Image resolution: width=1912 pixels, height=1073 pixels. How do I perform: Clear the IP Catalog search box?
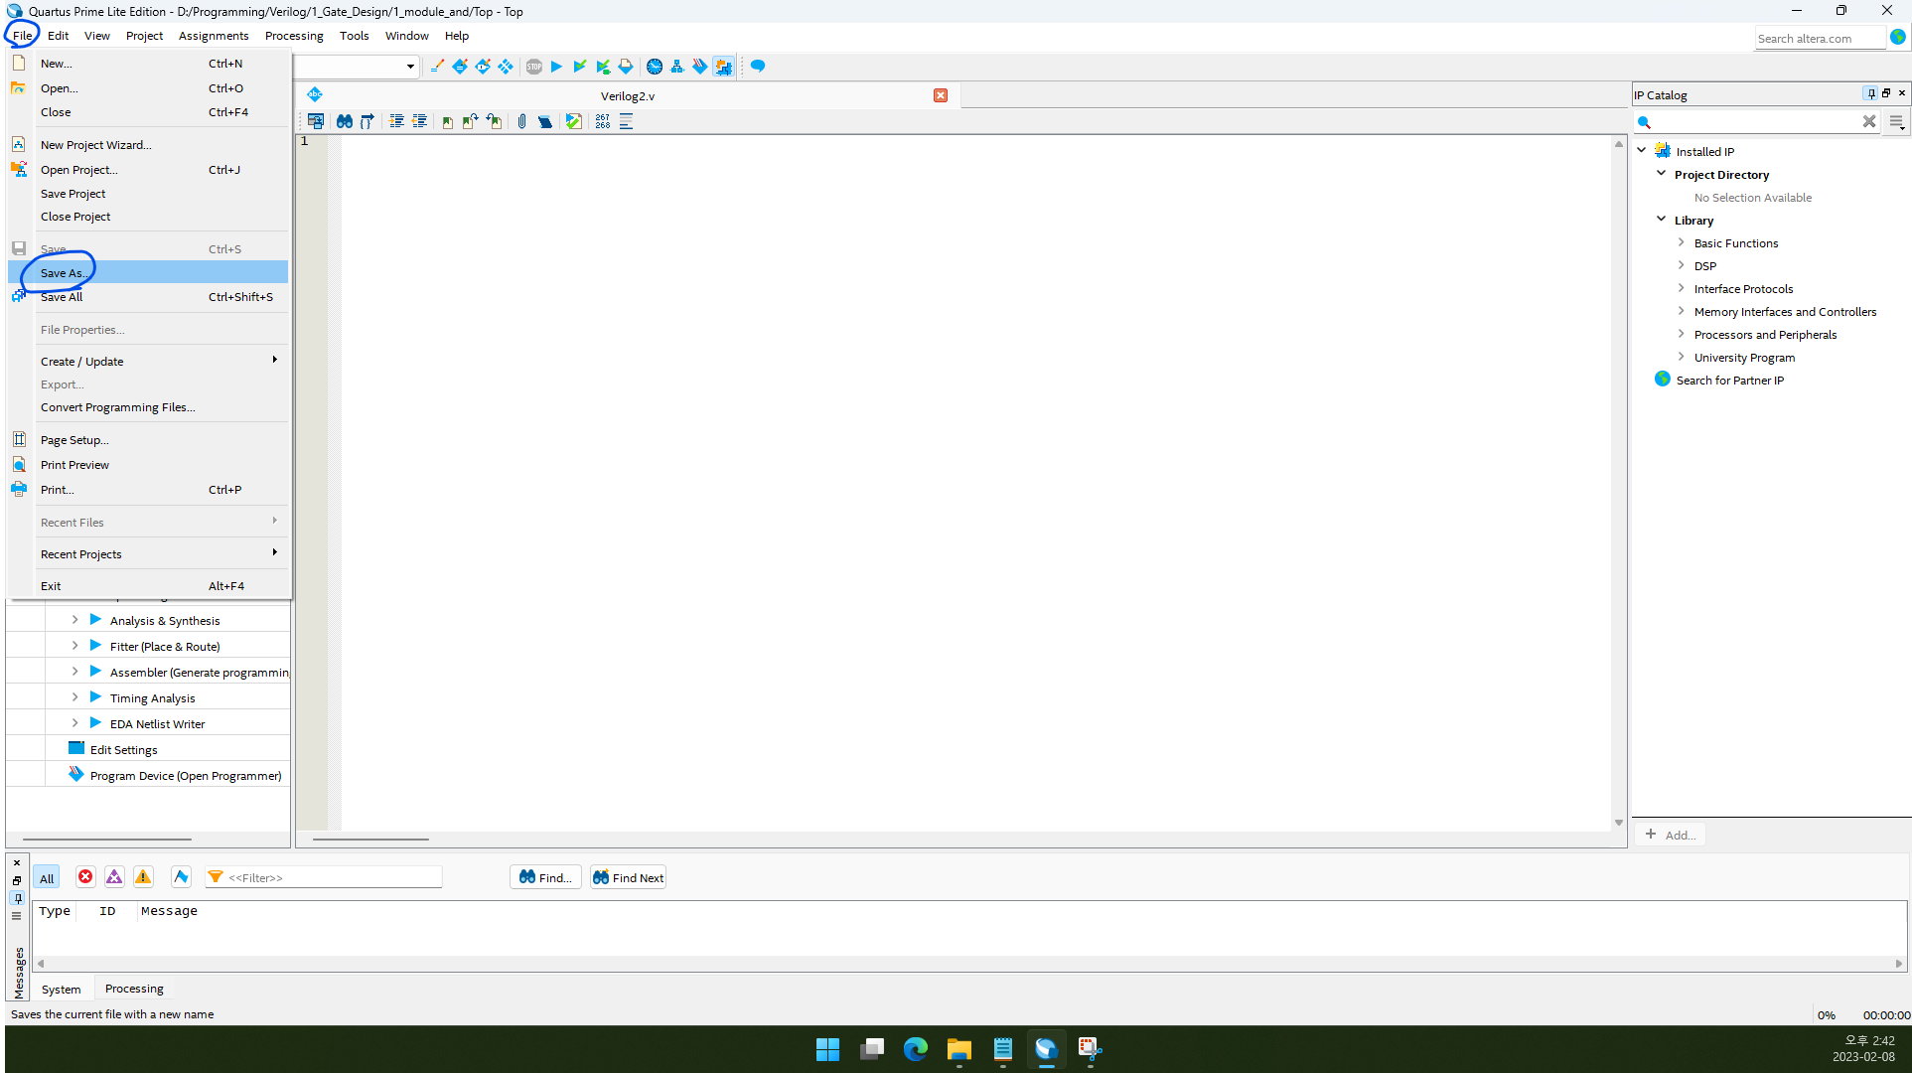pyautogui.click(x=1869, y=121)
